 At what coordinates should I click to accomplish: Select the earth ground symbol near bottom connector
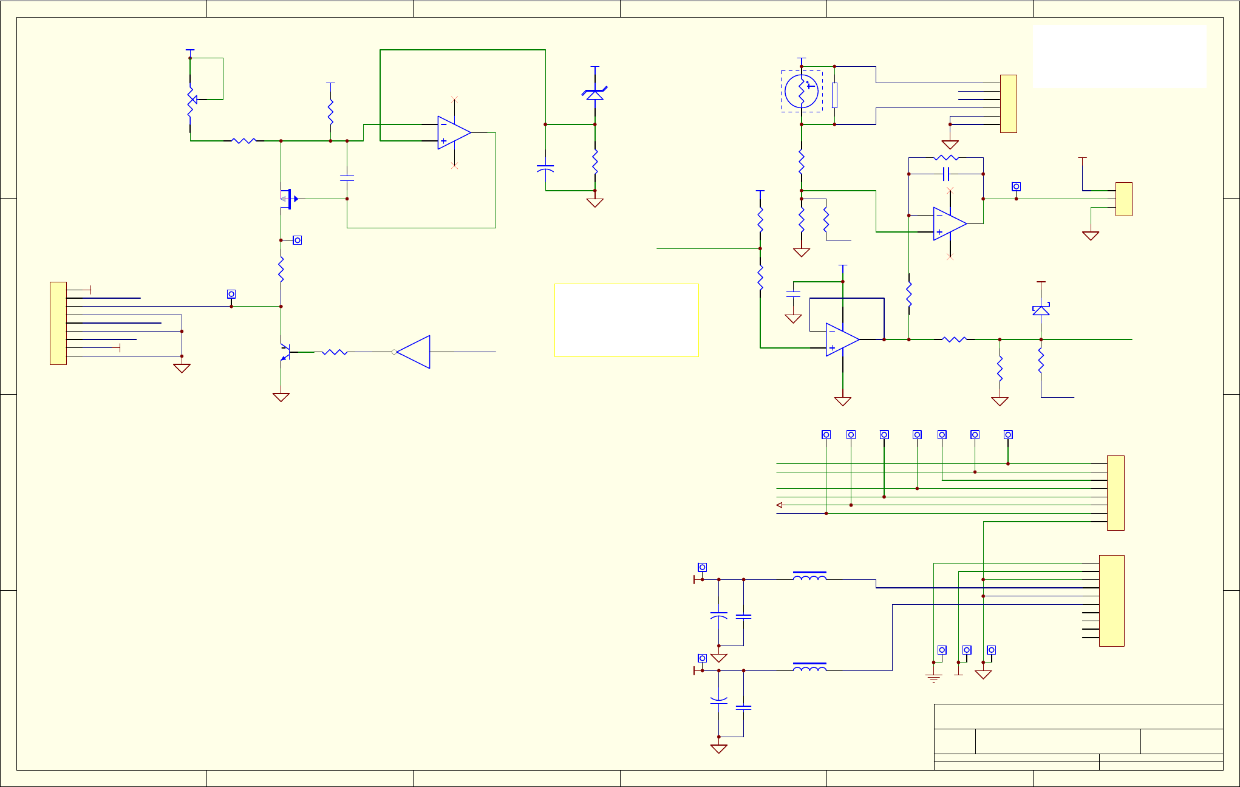point(933,678)
